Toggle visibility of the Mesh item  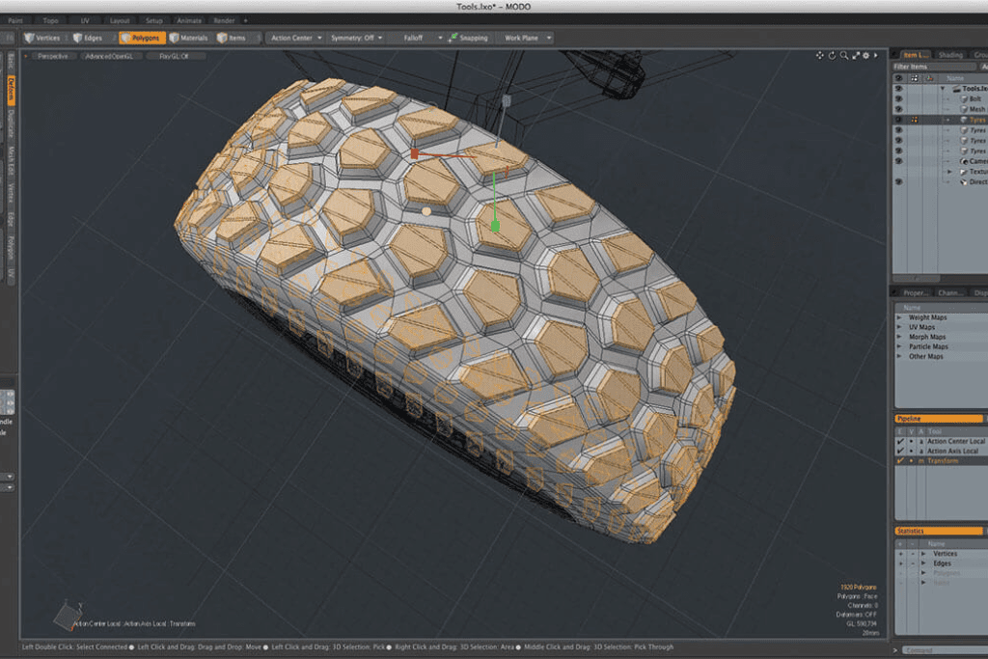click(898, 109)
